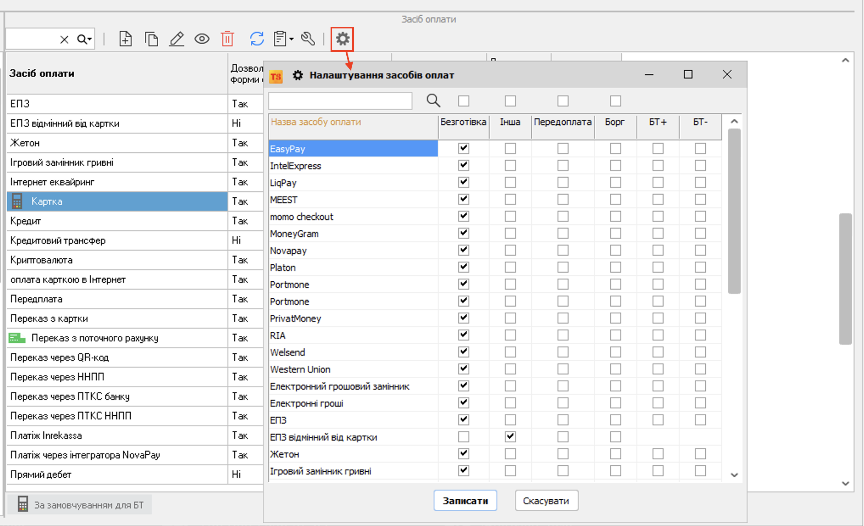Click the wrench tools icon
The image size is (864, 526).
(308, 39)
